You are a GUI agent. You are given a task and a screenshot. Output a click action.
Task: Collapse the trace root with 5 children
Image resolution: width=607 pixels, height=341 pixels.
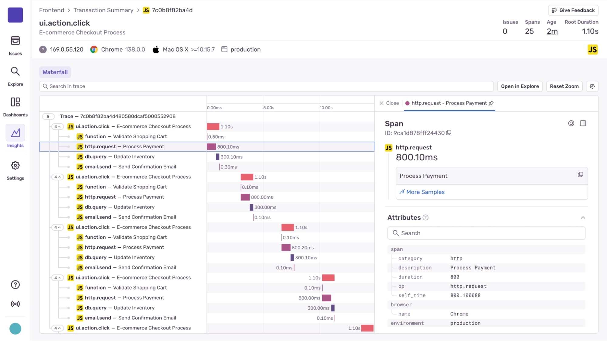[48, 116]
